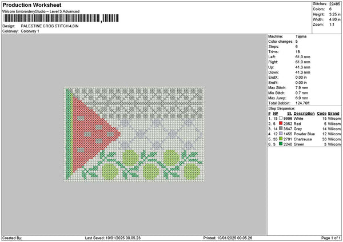Click the Code column header
Screen dimensions: 343x242
pyautogui.click(x=321, y=114)
